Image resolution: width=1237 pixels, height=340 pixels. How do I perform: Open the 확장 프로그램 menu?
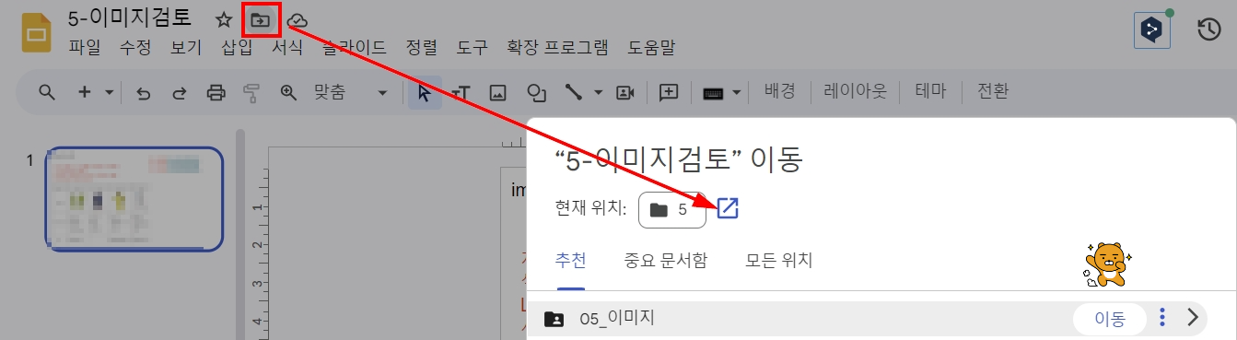tap(557, 48)
